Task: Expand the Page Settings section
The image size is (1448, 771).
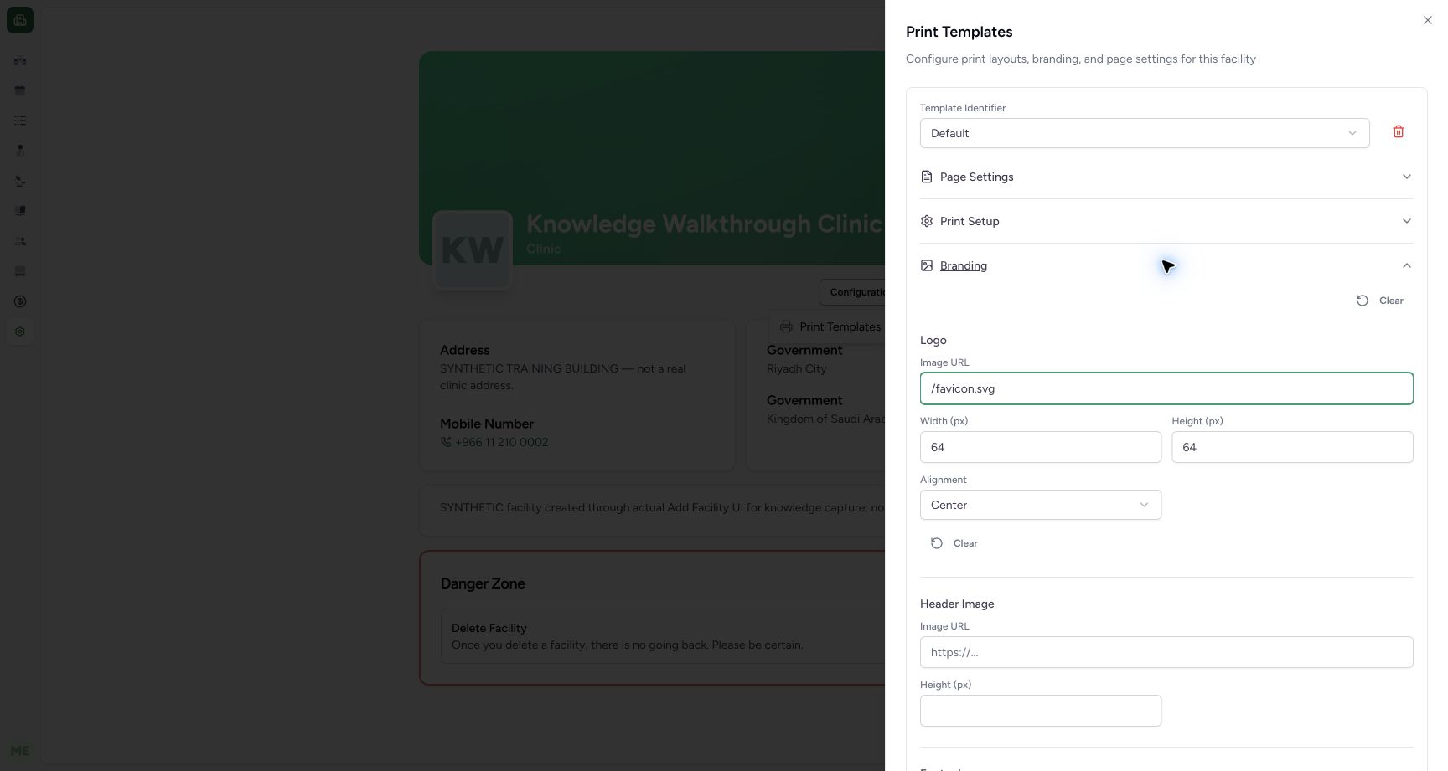Action: pyautogui.click(x=1166, y=177)
